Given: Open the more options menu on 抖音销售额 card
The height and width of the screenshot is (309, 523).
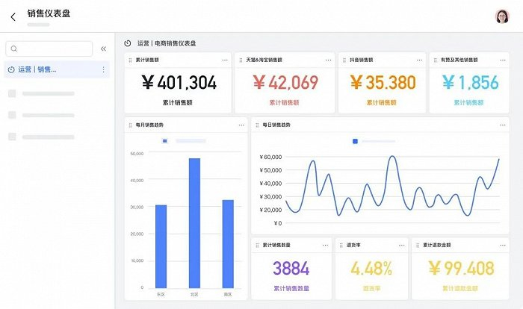Looking at the screenshot, I should pyautogui.click(x=419, y=60).
